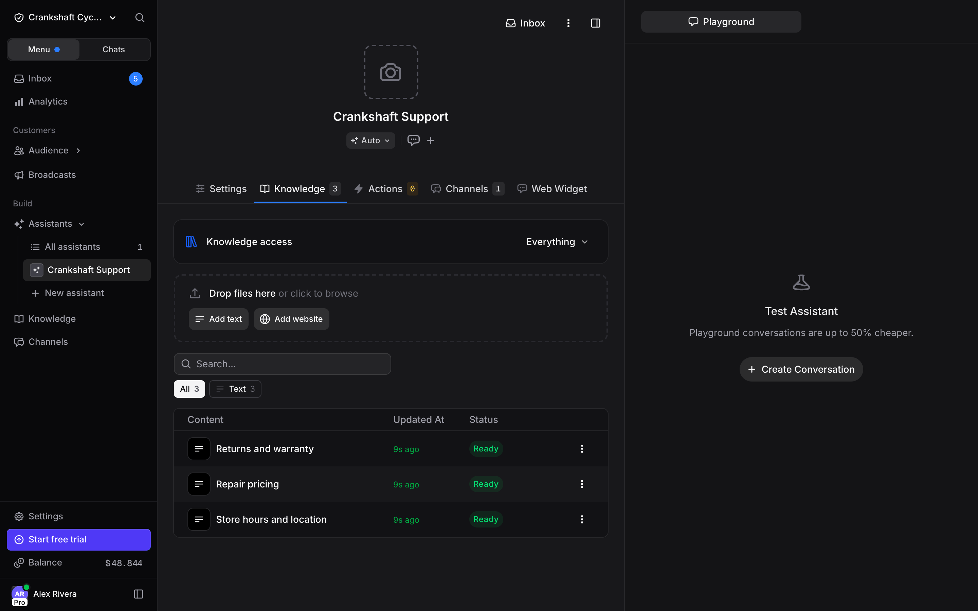
Task: Open Returns and warranty row options menu
Action: [x=582, y=448]
